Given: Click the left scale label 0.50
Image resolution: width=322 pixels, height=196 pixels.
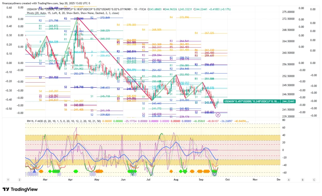Looking at the screenshot, I should click(9, 17).
